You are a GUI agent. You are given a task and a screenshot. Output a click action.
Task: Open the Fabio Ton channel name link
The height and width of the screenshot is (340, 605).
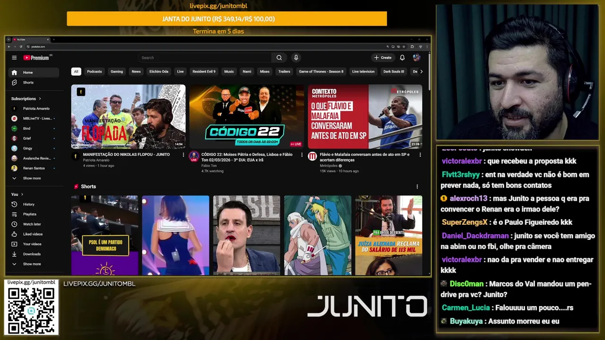pos(209,166)
